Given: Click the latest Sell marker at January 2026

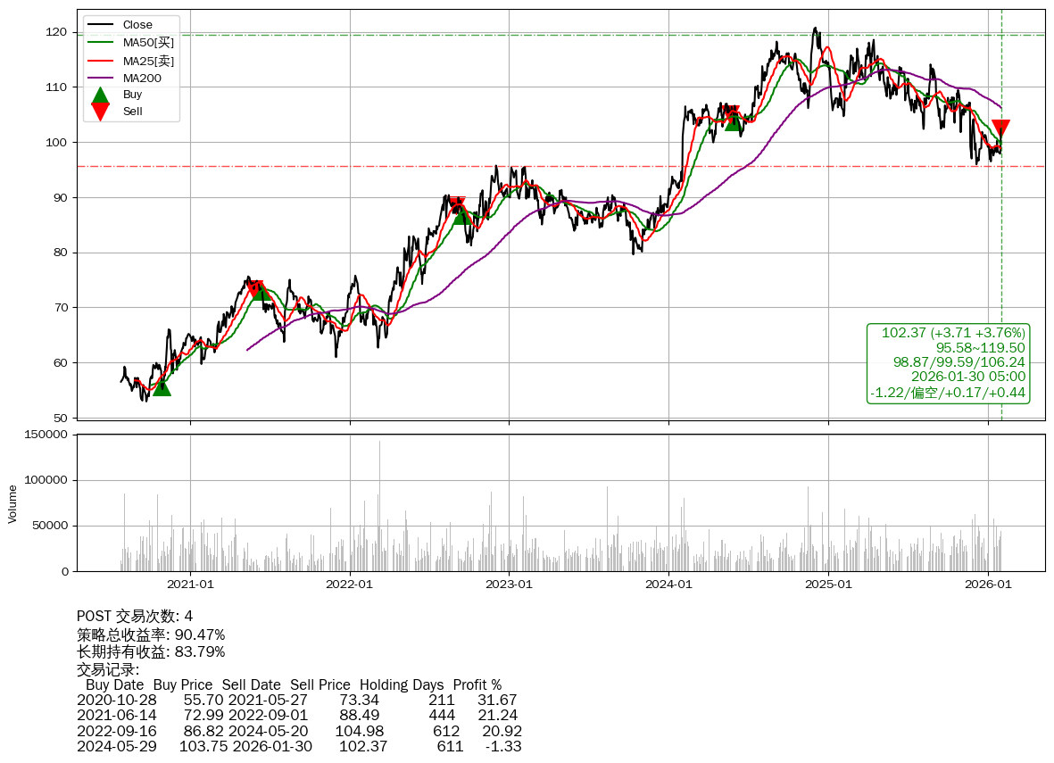Looking at the screenshot, I should coord(1000,128).
